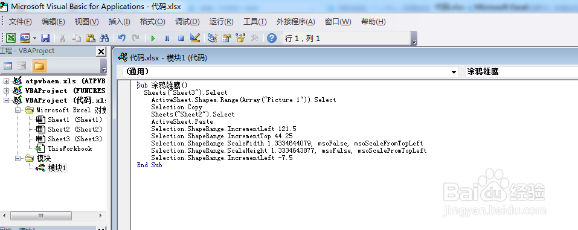Click the View Microsoft Excel icon
Image resolution: width=578 pixels, height=230 pixels.
pyautogui.click(x=11, y=38)
